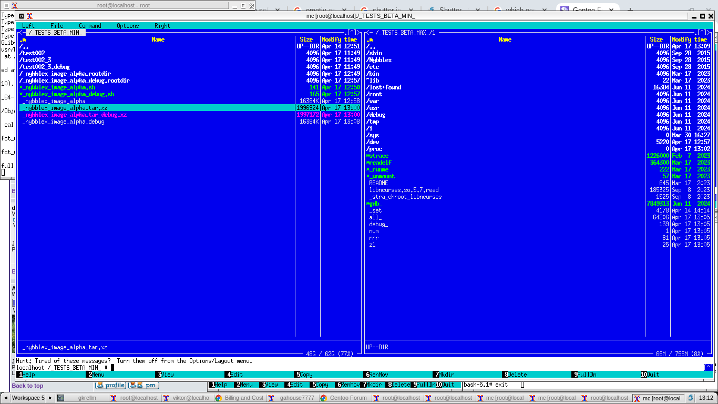Click the gkrellm taskbar entry
This screenshot has height=404, width=718.
82,398
